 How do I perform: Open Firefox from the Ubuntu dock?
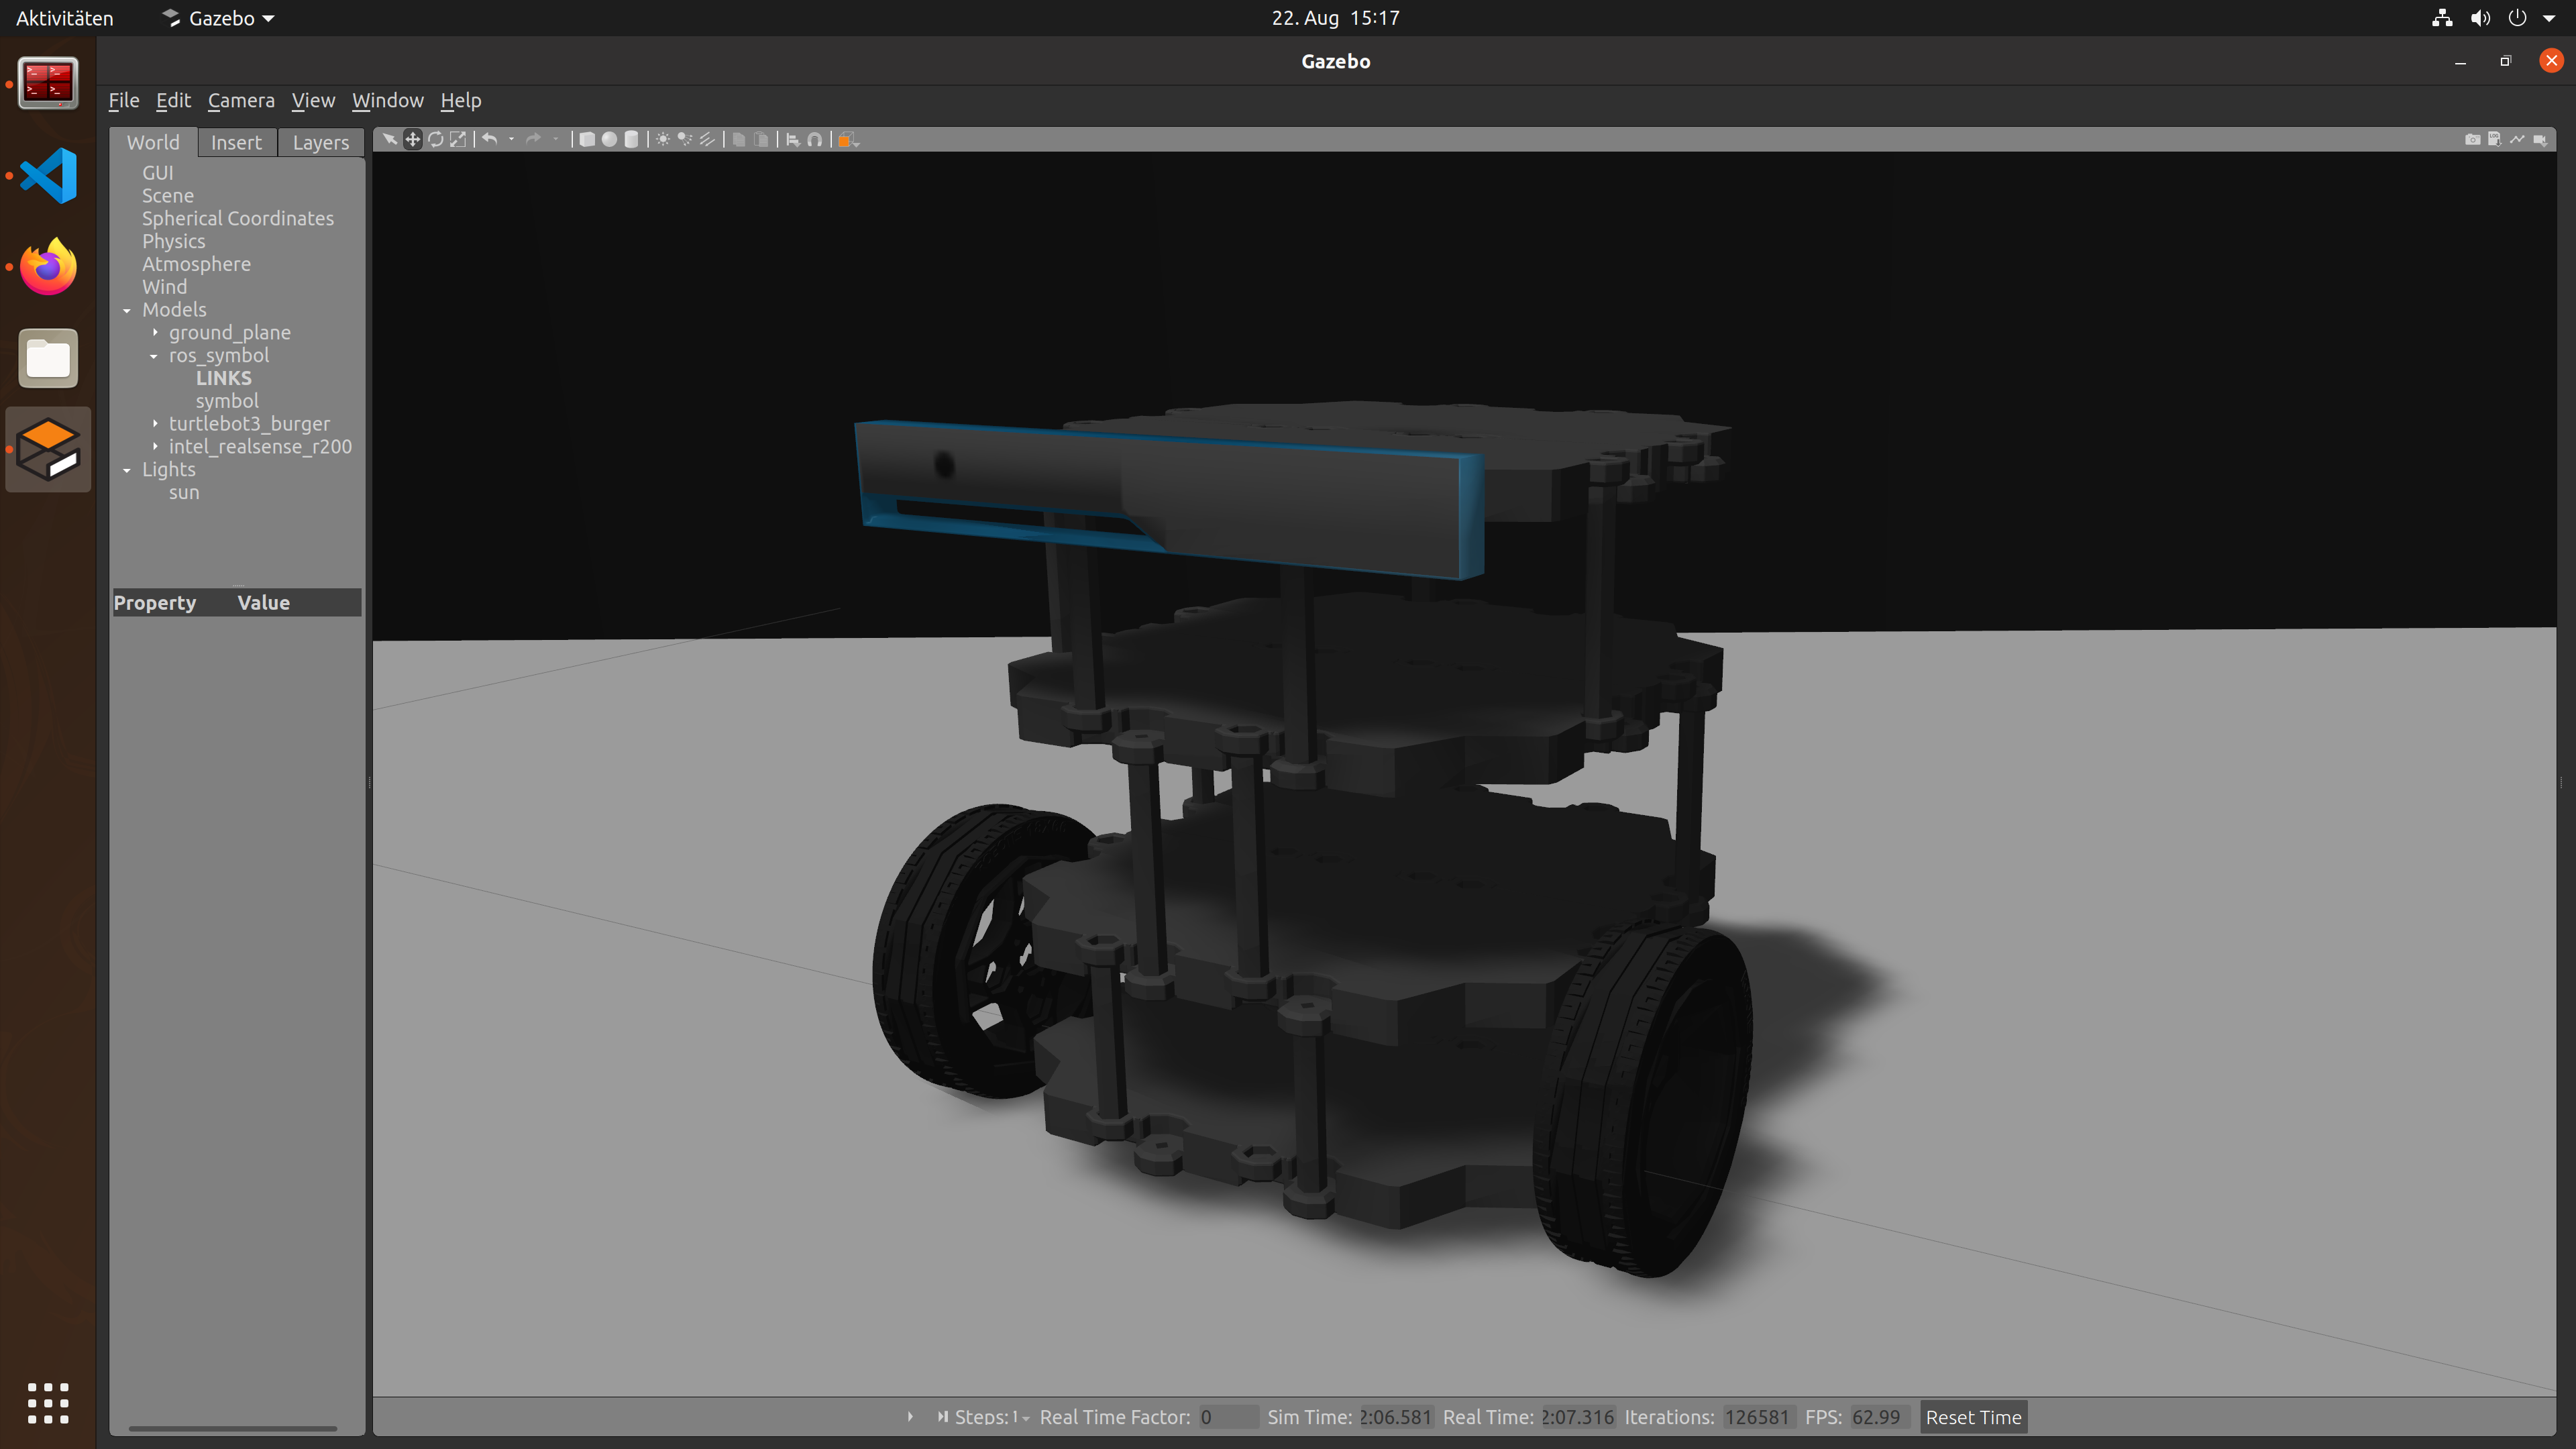pos(48,267)
